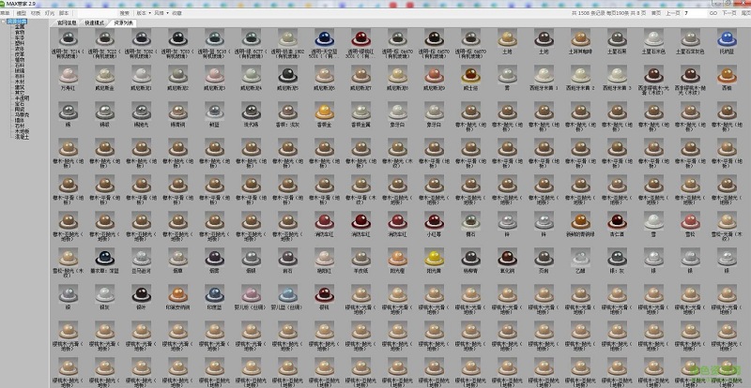Select 玻璃 category in the tree
The width and height of the screenshot is (751, 388).
coord(20,69)
